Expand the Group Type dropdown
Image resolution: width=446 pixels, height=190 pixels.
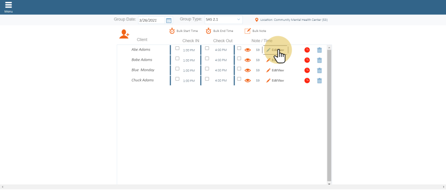tap(223, 20)
